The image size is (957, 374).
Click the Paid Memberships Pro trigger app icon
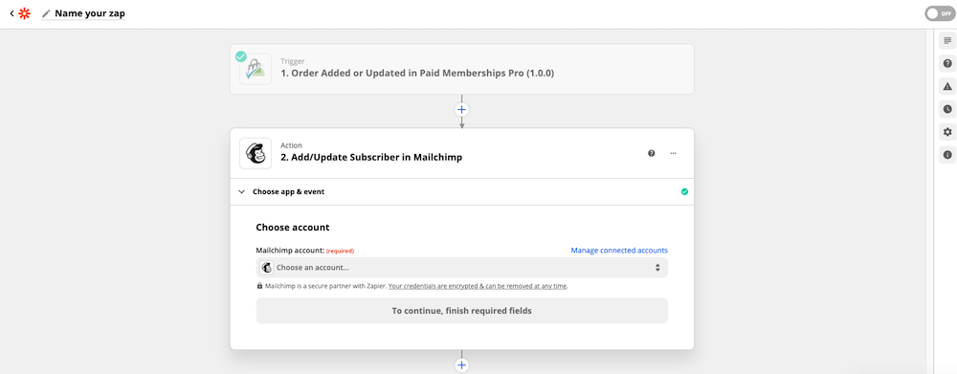(x=256, y=69)
